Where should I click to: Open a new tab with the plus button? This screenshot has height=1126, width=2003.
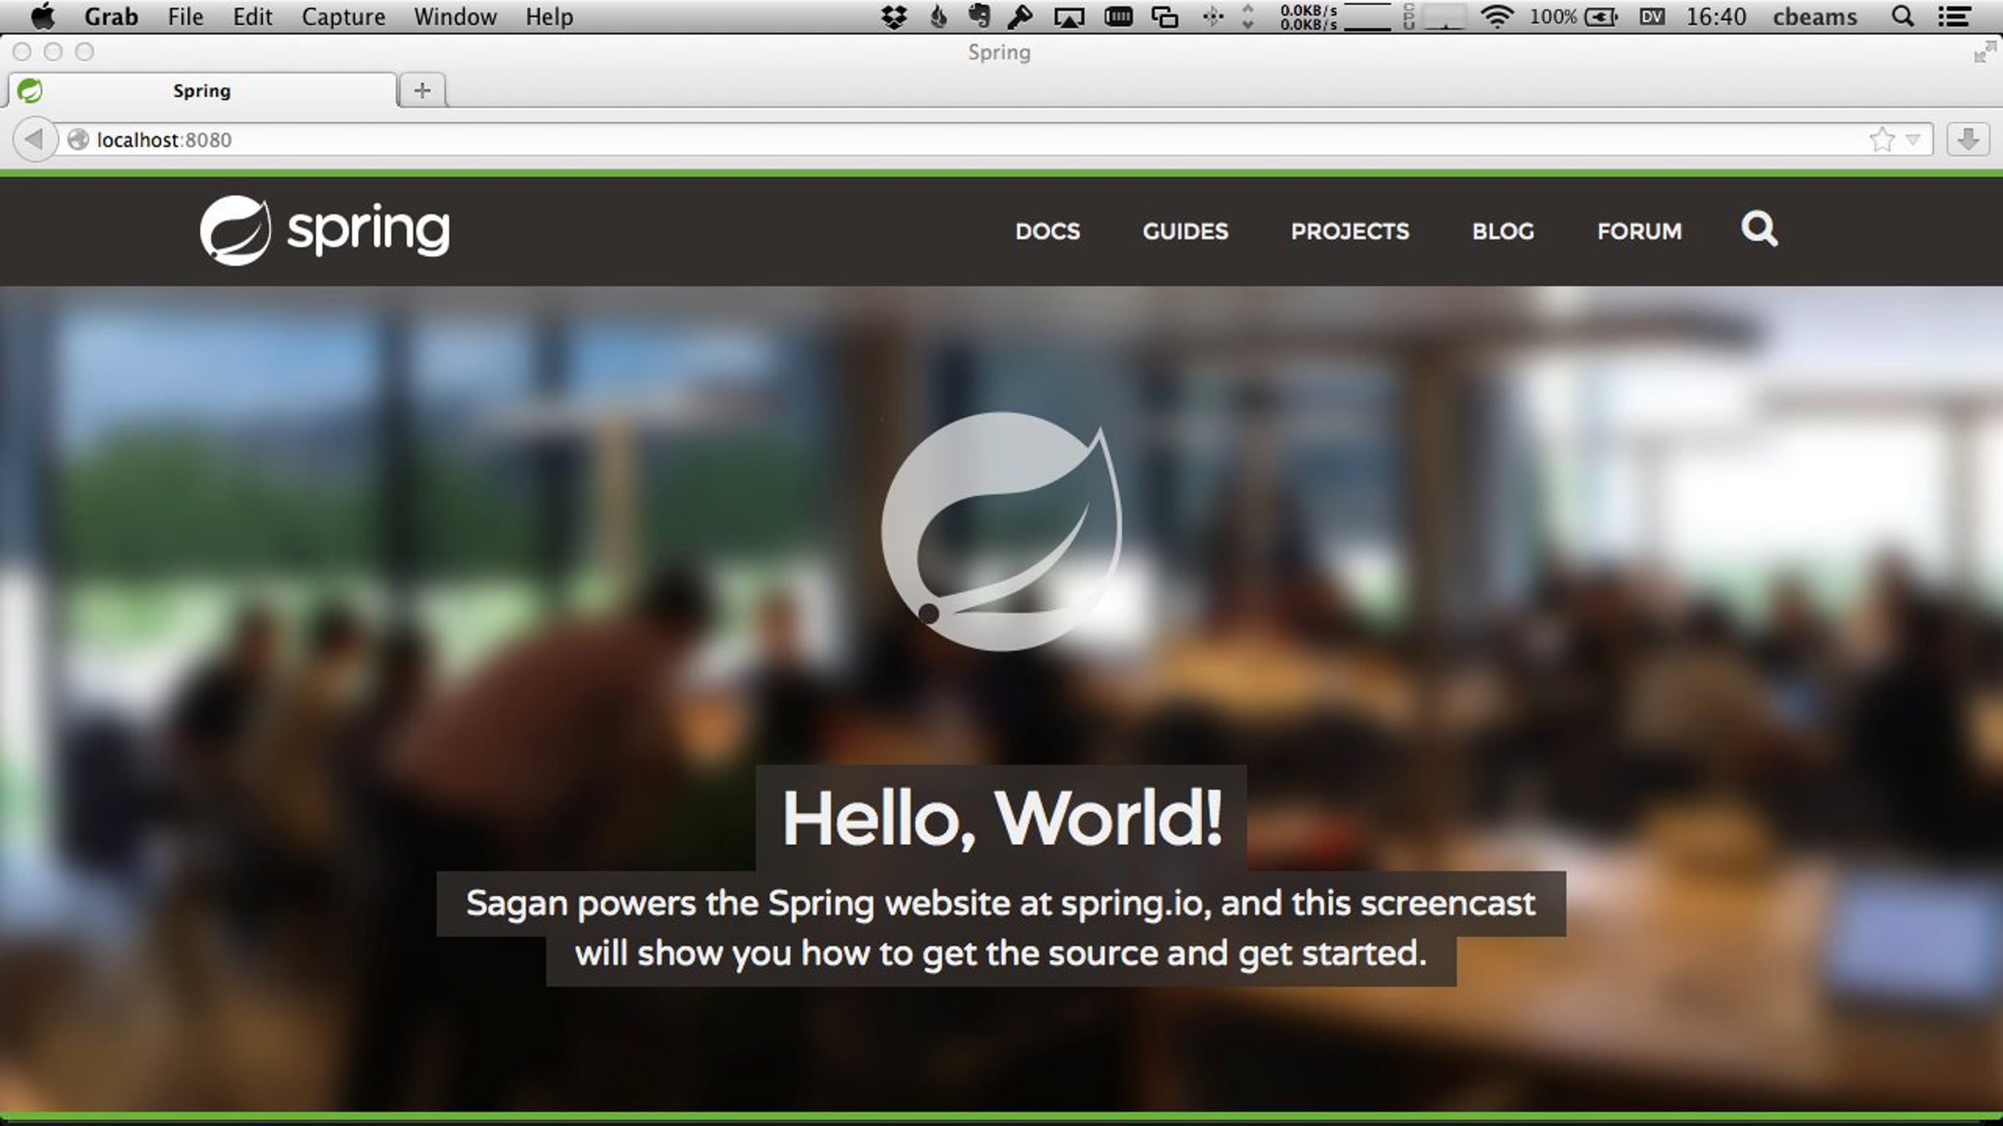coord(422,90)
